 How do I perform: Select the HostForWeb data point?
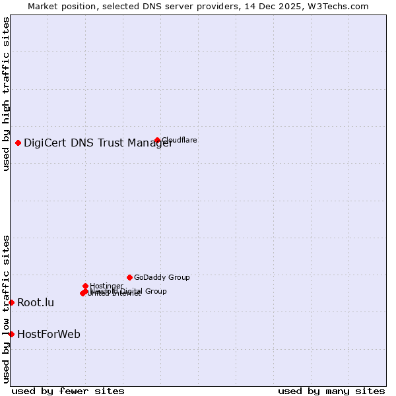(11, 334)
